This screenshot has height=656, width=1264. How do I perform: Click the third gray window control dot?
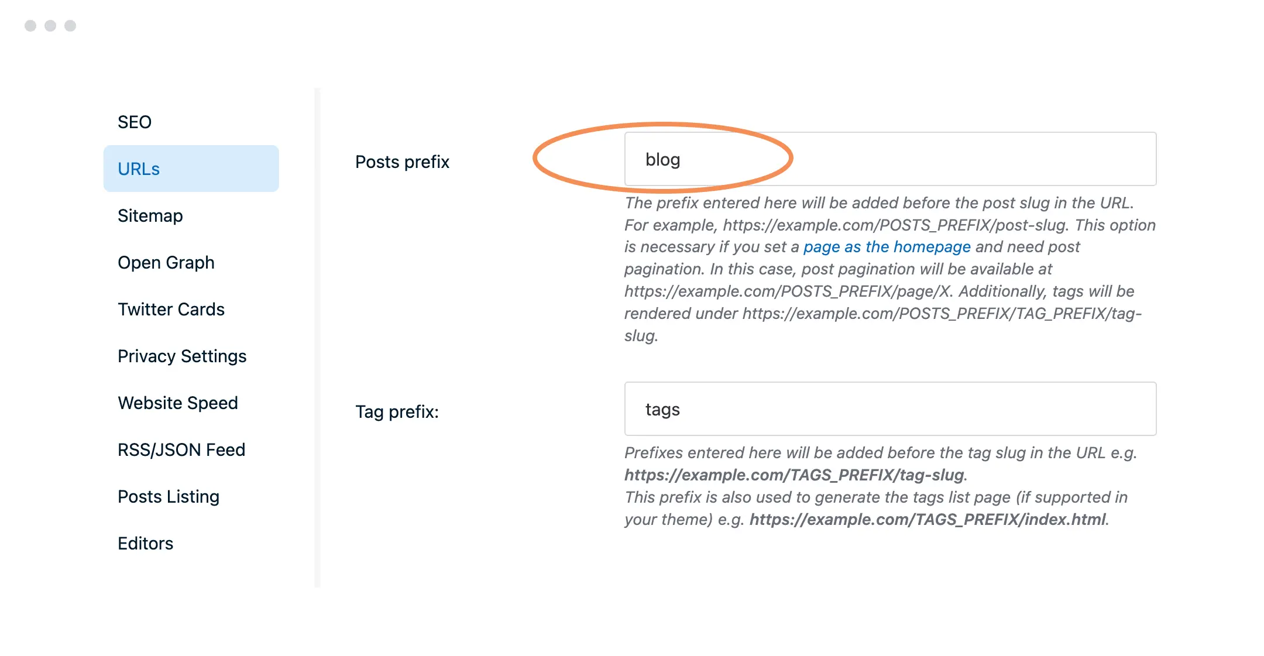pyautogui.click(x=70, y=26)
